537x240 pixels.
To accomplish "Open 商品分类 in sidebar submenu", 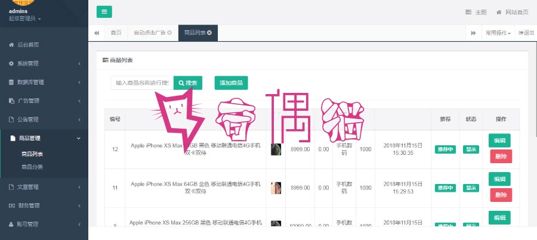I will click(x=32, y=167).
